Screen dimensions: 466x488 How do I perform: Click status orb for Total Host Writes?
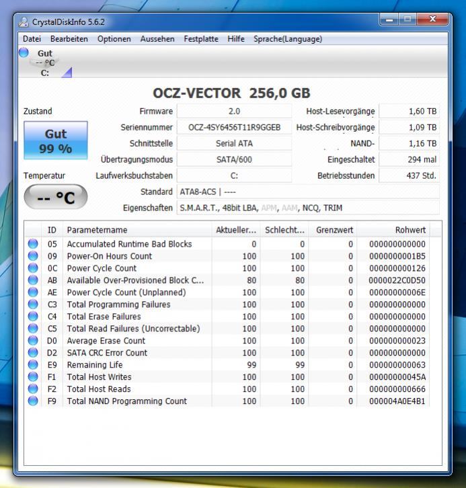[33, 377]
